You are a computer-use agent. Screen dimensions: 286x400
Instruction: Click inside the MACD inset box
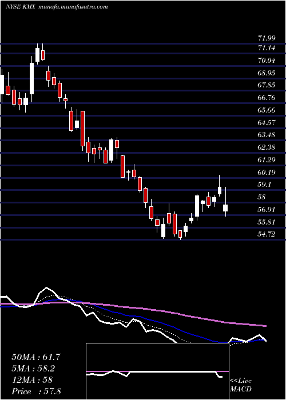[x=157, y=371]
